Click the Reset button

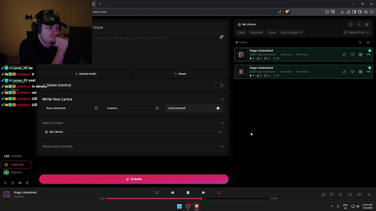(180, 74)
